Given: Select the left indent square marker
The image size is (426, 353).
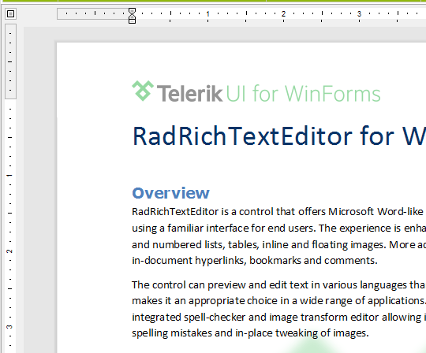Looking at the screenshot, I should tap(132, 21).
